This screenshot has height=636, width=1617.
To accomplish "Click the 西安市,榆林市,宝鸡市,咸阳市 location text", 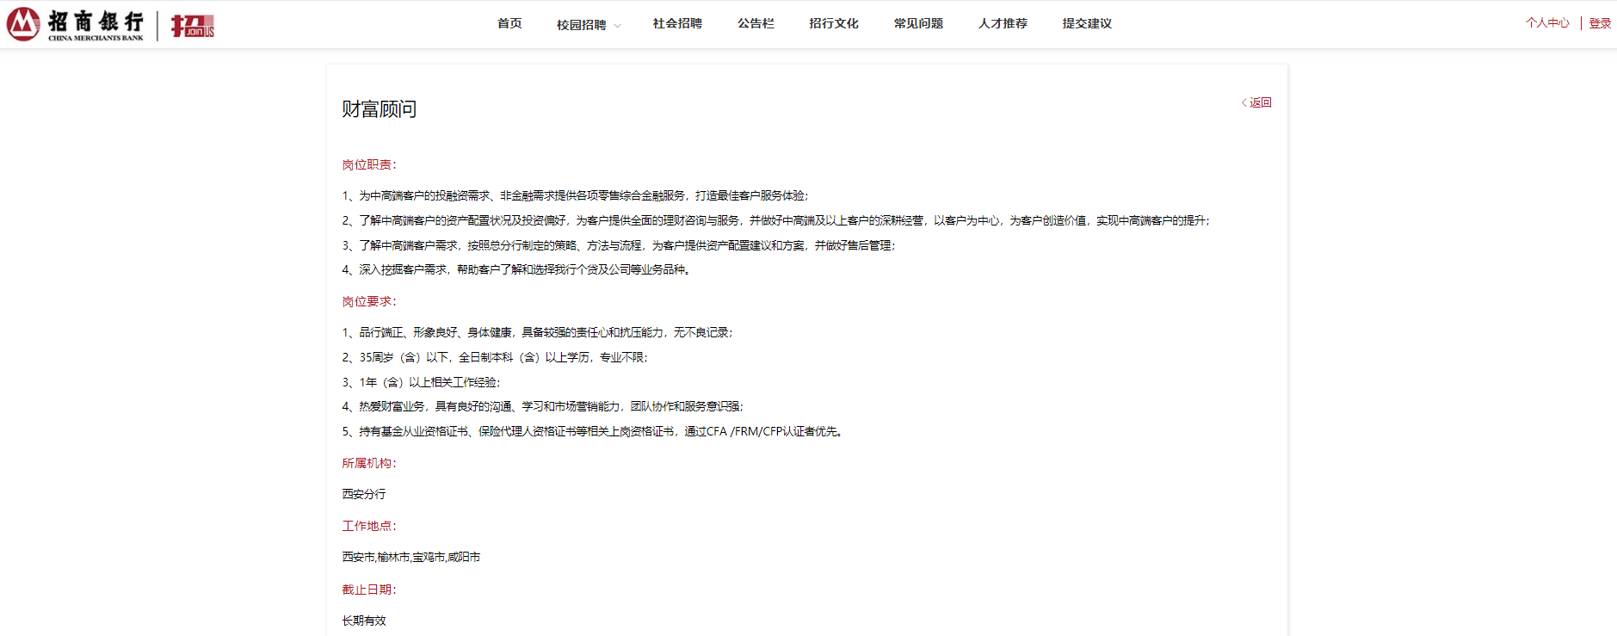I will [411, 557].
